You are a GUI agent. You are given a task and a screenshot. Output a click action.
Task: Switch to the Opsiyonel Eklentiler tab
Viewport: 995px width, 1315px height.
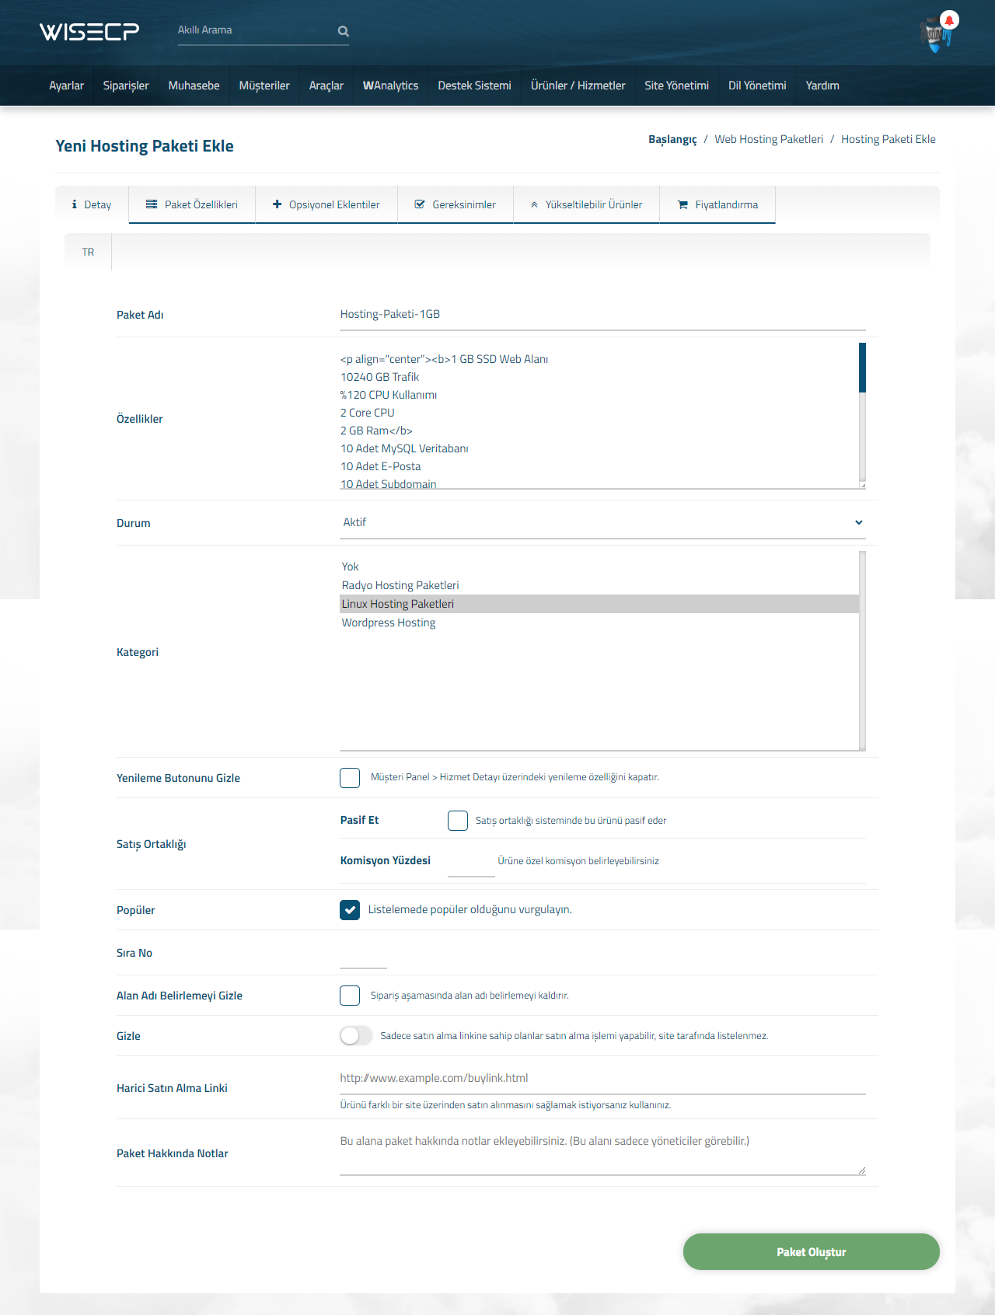coord(326,204)
